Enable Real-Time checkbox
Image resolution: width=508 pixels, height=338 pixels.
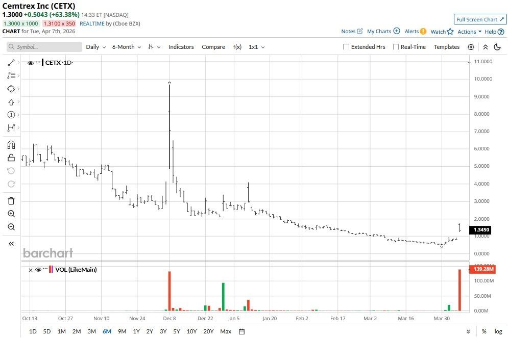click(x=396, y=47)
